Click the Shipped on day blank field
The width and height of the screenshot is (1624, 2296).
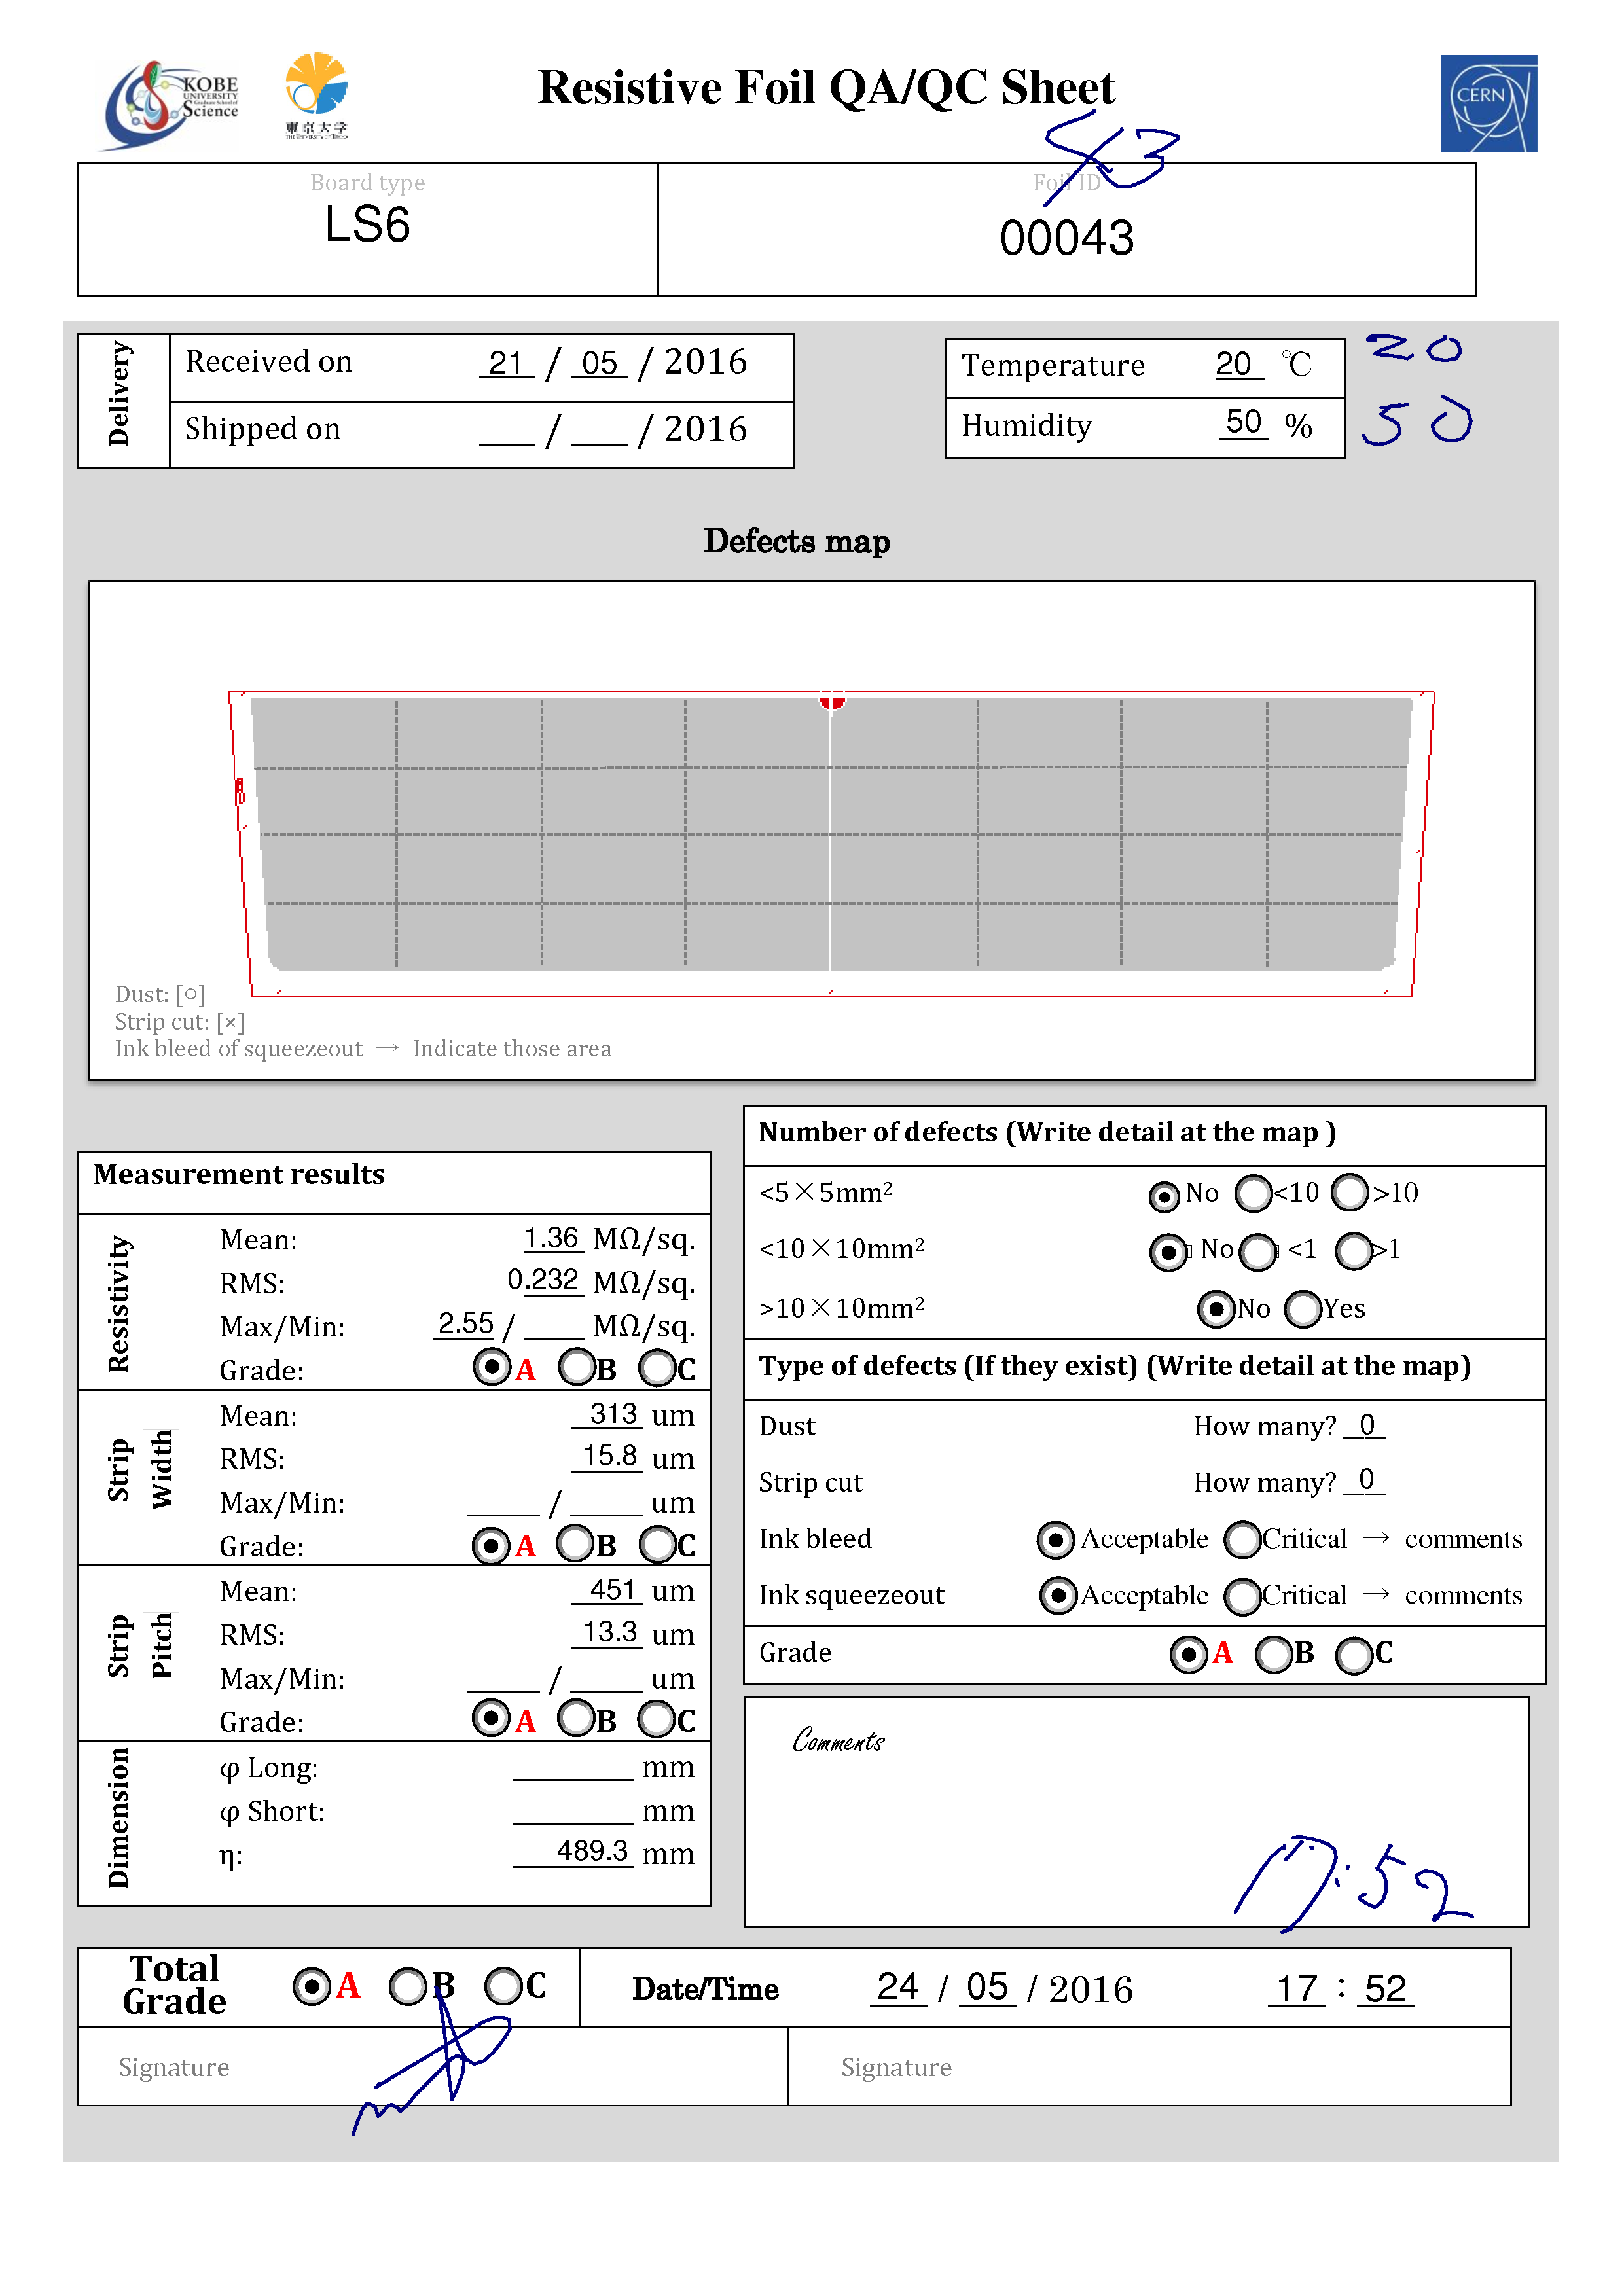coord(507,431)
